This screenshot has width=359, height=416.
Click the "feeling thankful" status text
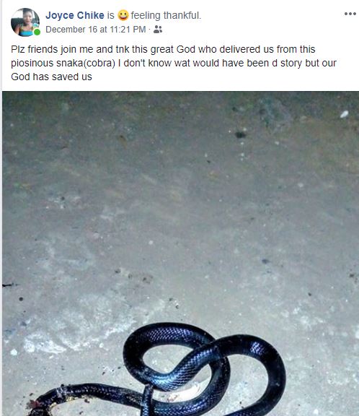click(166, 15)
